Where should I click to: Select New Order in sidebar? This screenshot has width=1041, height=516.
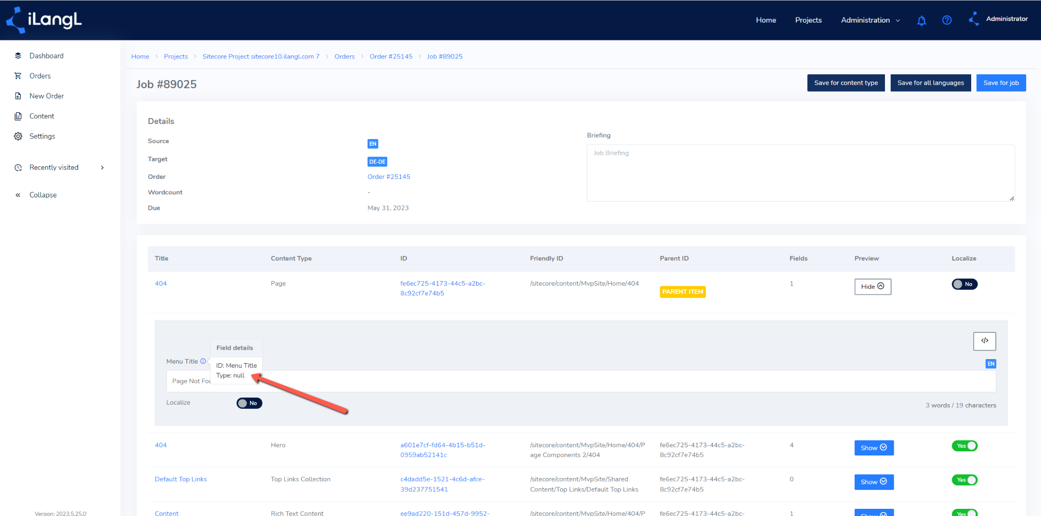pos(47,96)
